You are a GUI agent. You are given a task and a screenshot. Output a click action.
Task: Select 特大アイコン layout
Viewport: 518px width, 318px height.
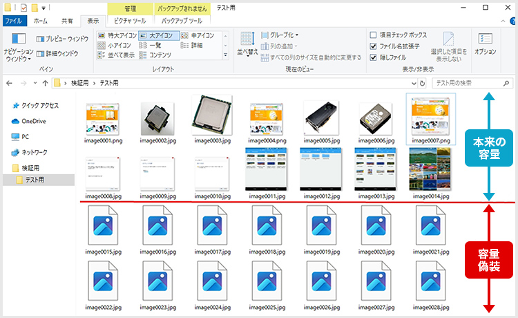pyautogui.click(x=117, y=35)
